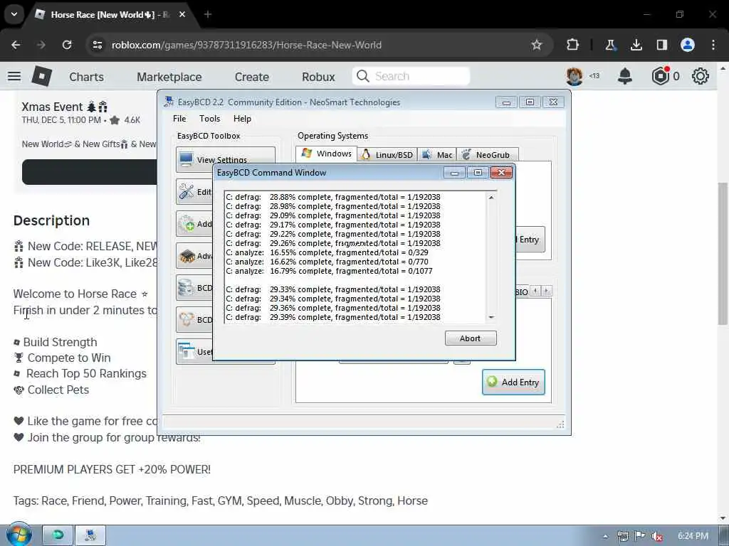Open EasyBCD Tools menu
Viewport: 729px width, 546px height.
click(x=210, y=119)
